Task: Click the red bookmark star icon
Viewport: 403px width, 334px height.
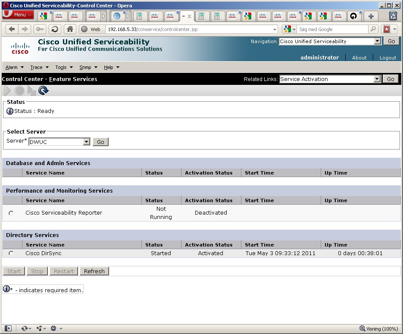Action: click(x=387, y=29)
